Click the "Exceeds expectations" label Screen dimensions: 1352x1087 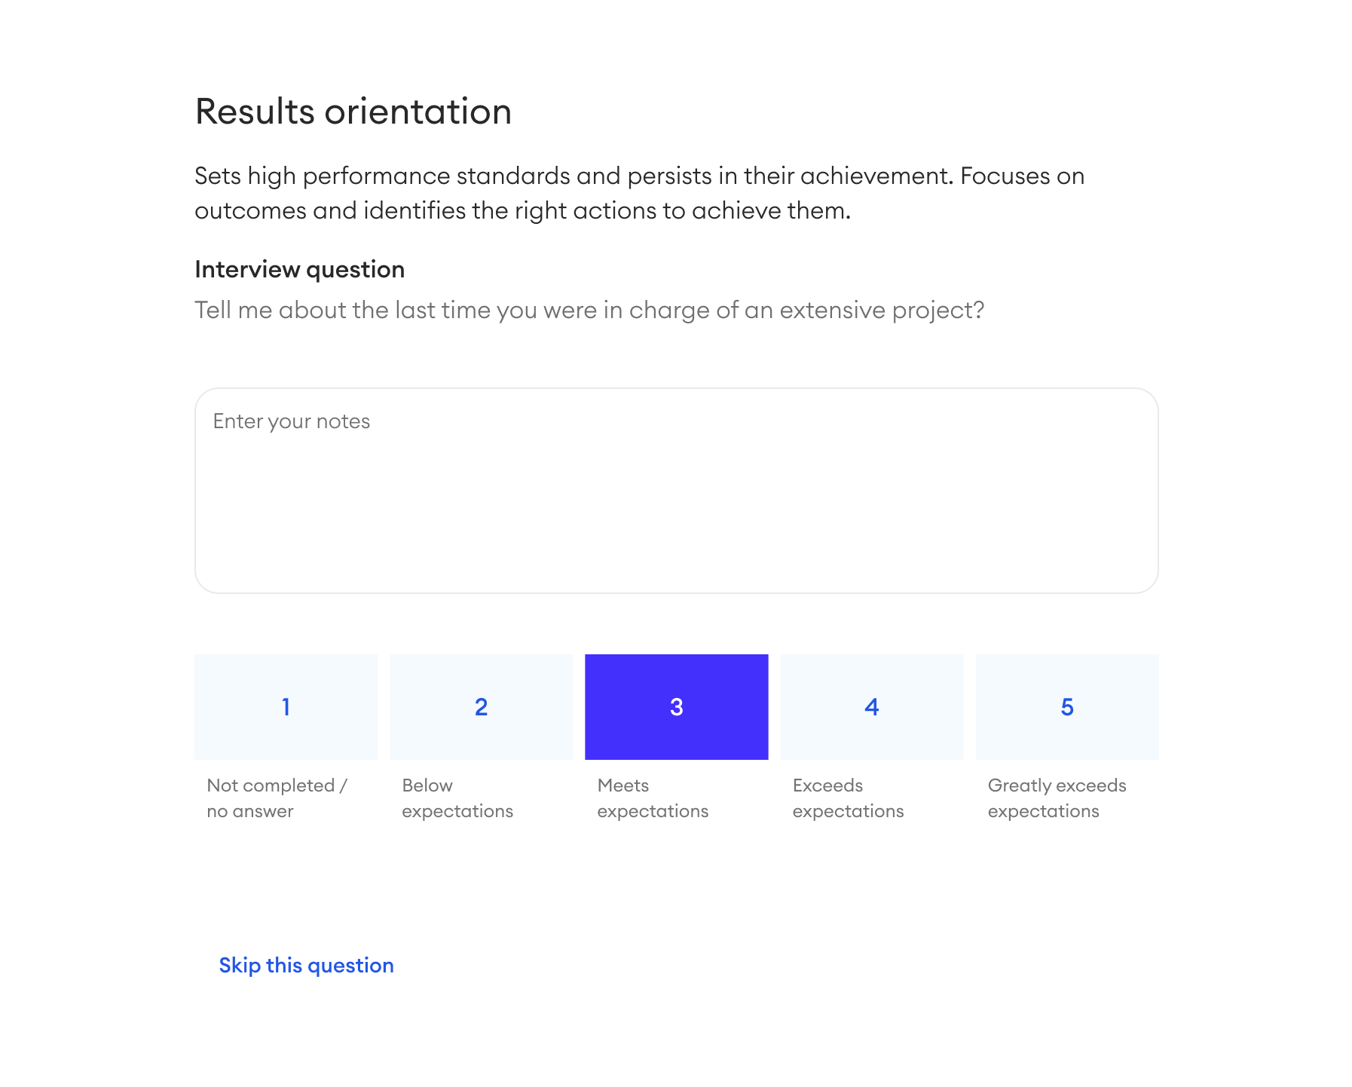coord(847,798)
